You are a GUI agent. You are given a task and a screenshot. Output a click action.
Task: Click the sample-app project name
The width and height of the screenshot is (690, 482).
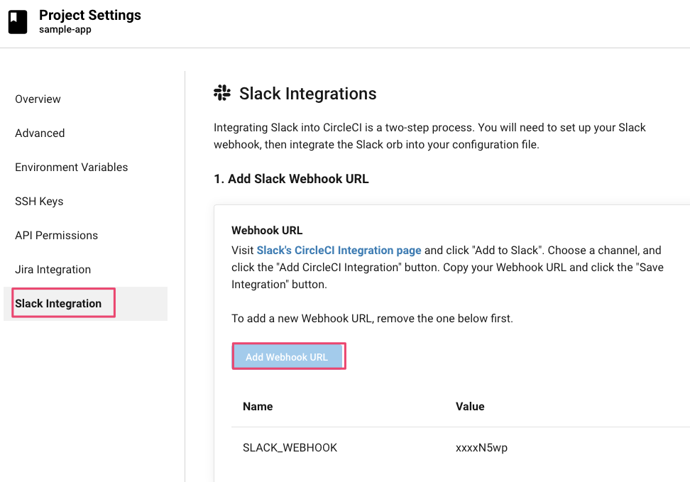(65, 31)
